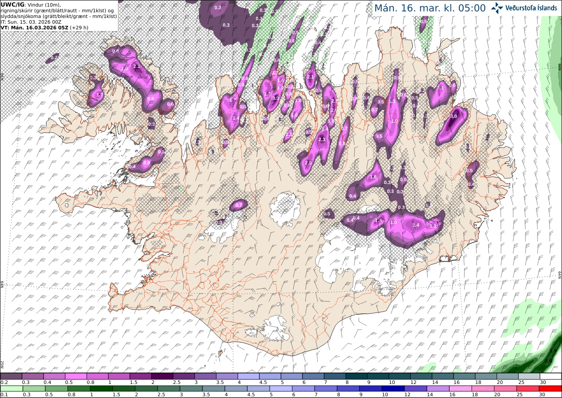Click the 1.6 snowfall value label
This screenshot has width=562, height=398.
[374, 177]
